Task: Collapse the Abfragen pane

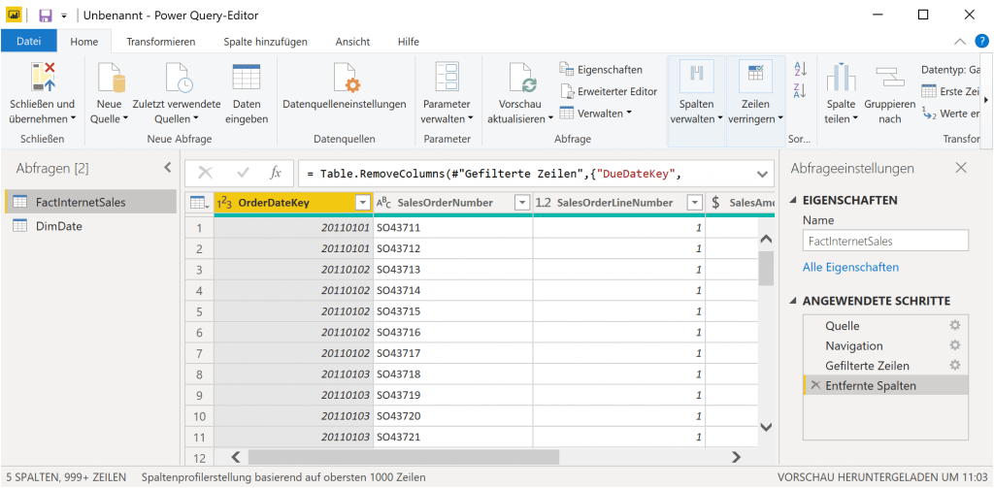Action: [x=167, y=168]
